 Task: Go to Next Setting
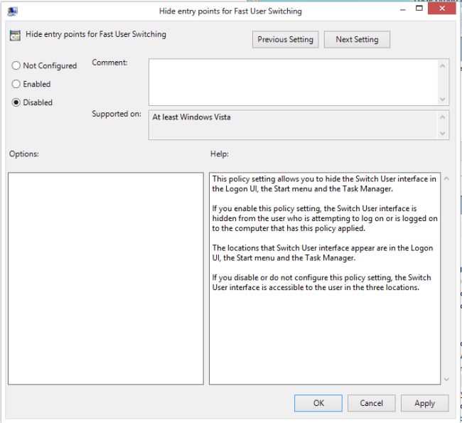click(x=357, y=40)
